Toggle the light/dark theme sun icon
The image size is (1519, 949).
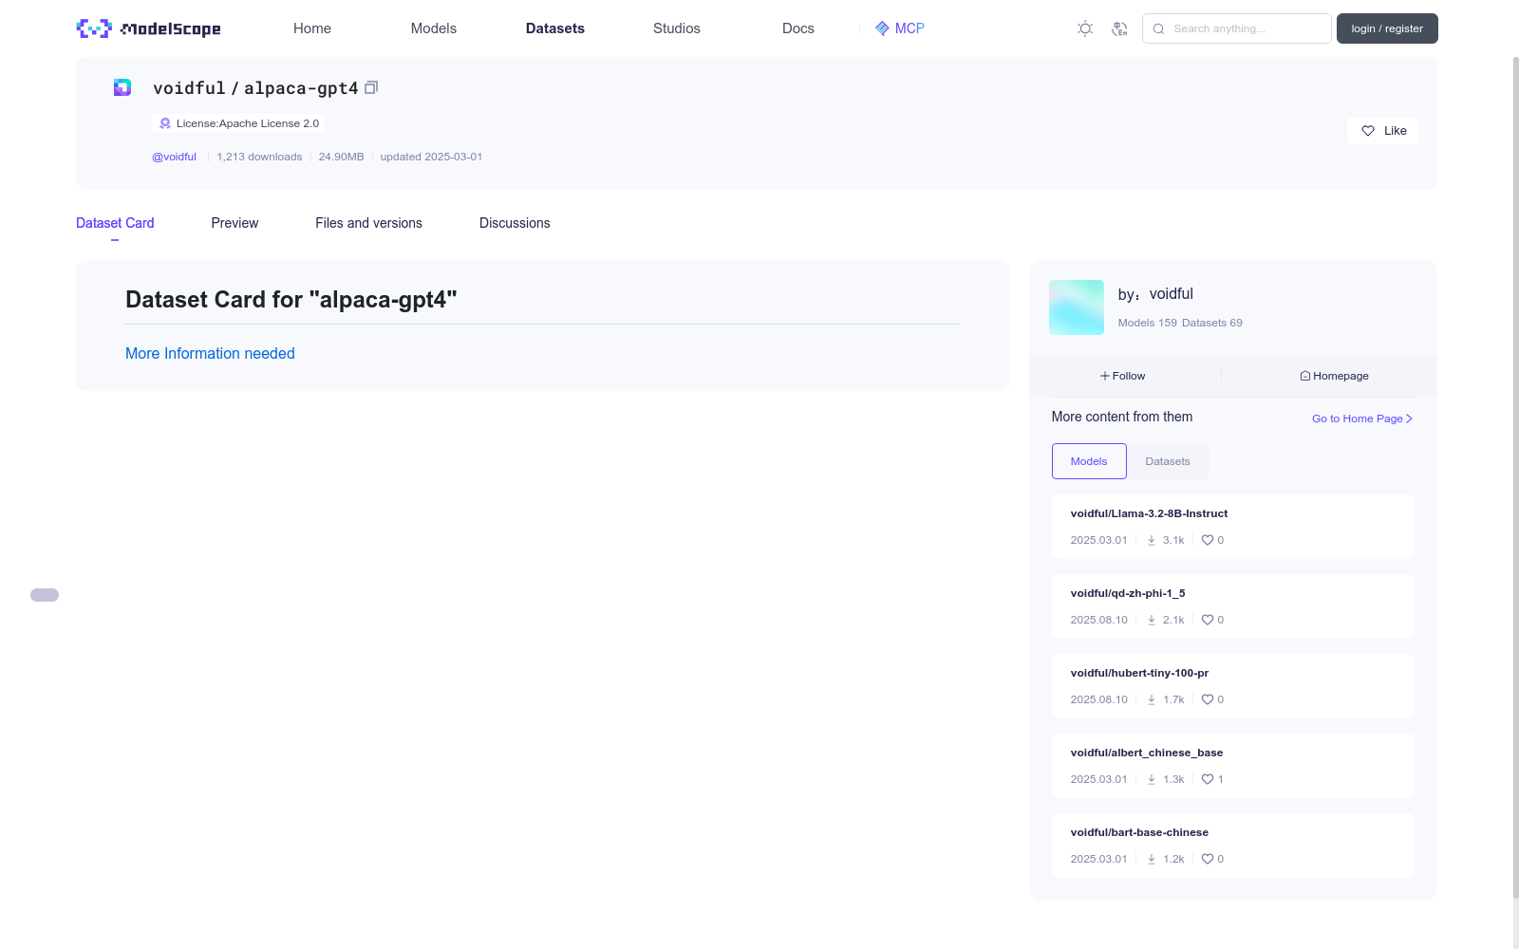pyautogui.click(x=1085, y=28)
